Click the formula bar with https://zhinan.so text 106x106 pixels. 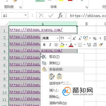[86, 15]
